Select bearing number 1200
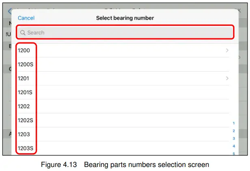 [24, 51]
